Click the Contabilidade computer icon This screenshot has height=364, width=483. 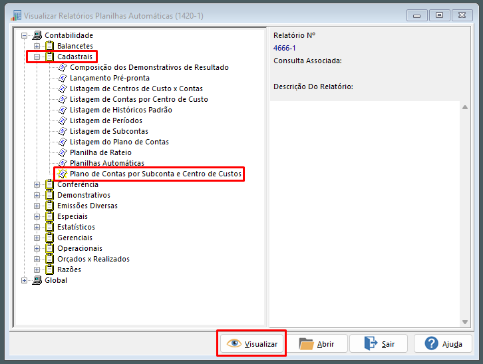[37, 35]
